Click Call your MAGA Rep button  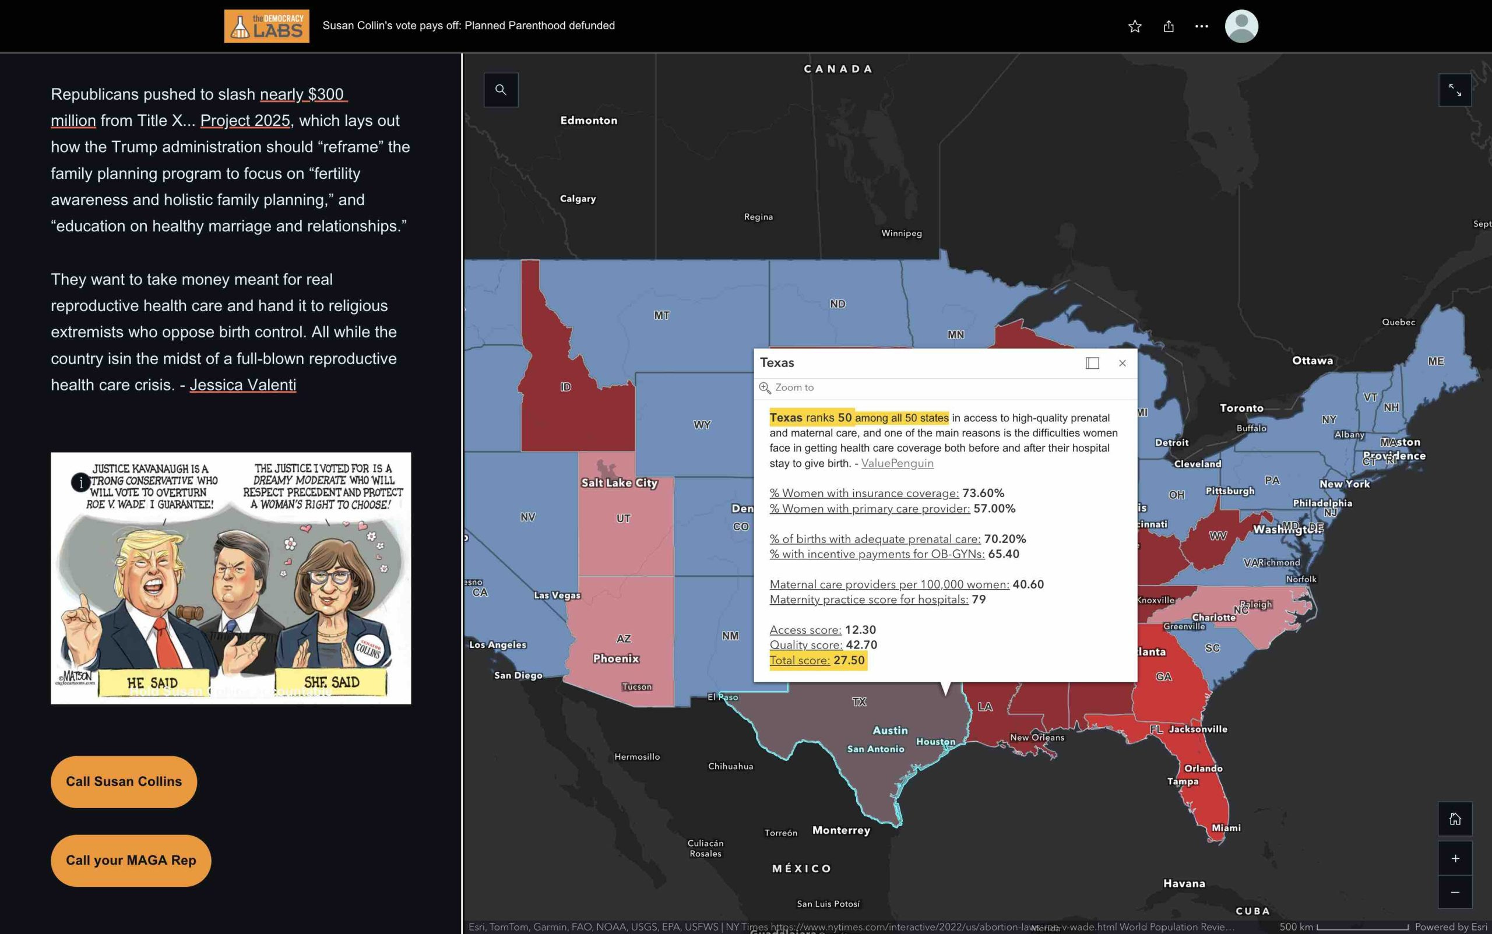[131, 861]
